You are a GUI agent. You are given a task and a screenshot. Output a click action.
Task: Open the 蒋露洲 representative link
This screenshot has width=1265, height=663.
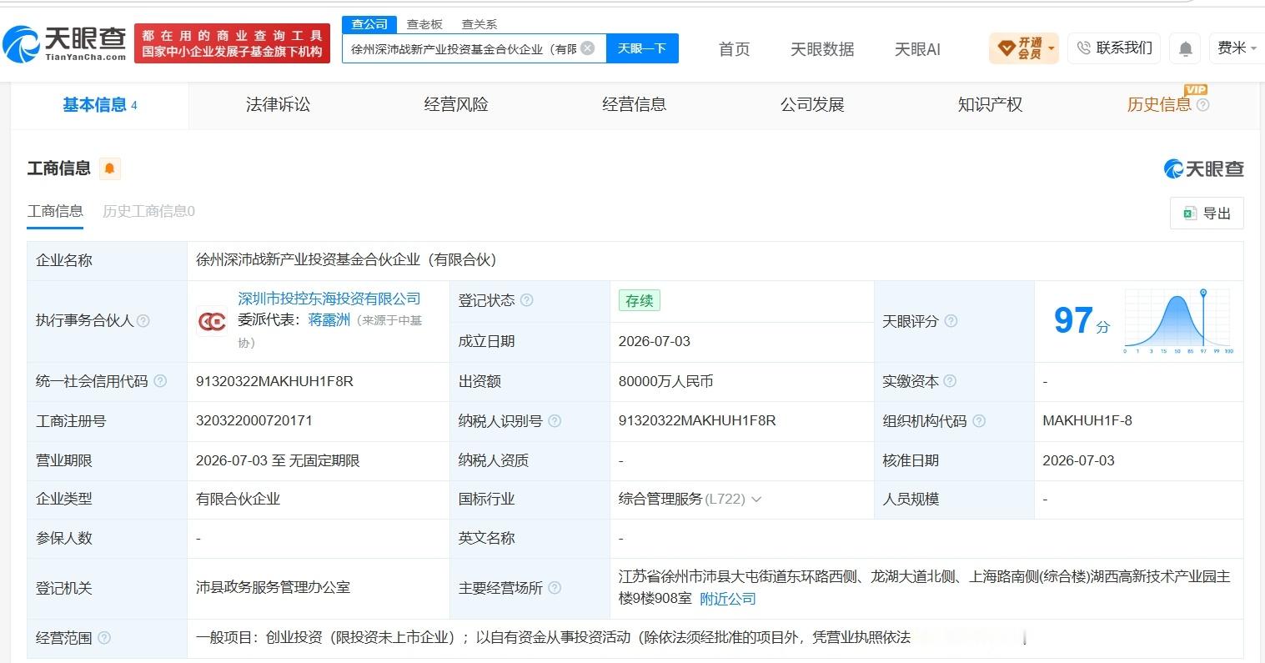click(329, 319)
